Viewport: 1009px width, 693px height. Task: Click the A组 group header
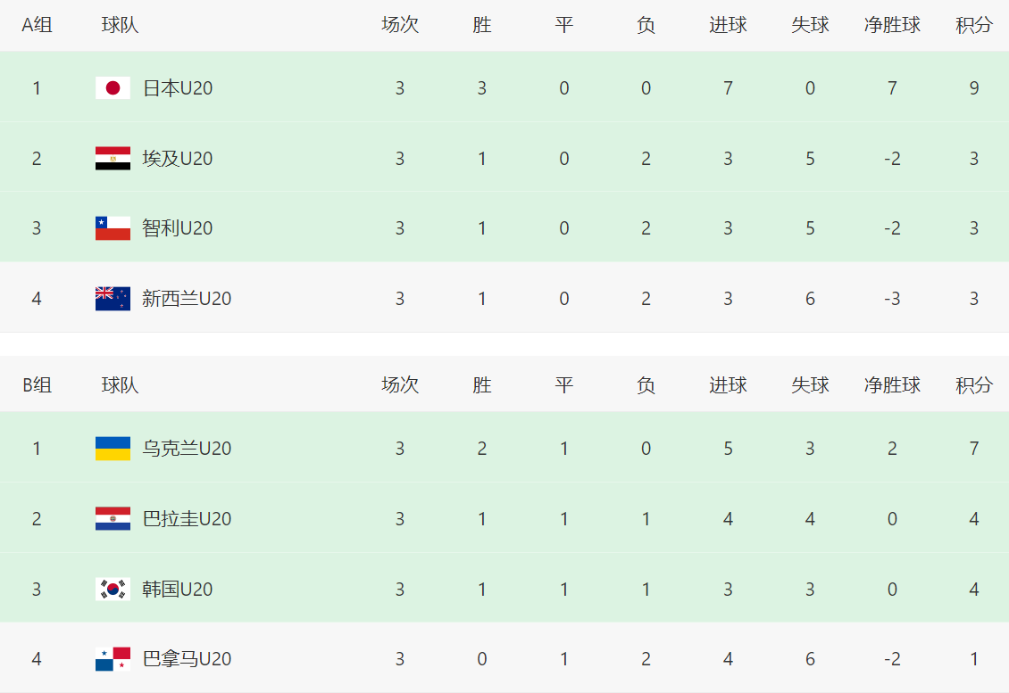[x=37, y=26]
